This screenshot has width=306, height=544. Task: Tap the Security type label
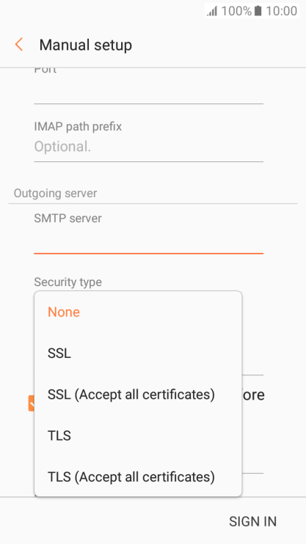pos(68,282)
